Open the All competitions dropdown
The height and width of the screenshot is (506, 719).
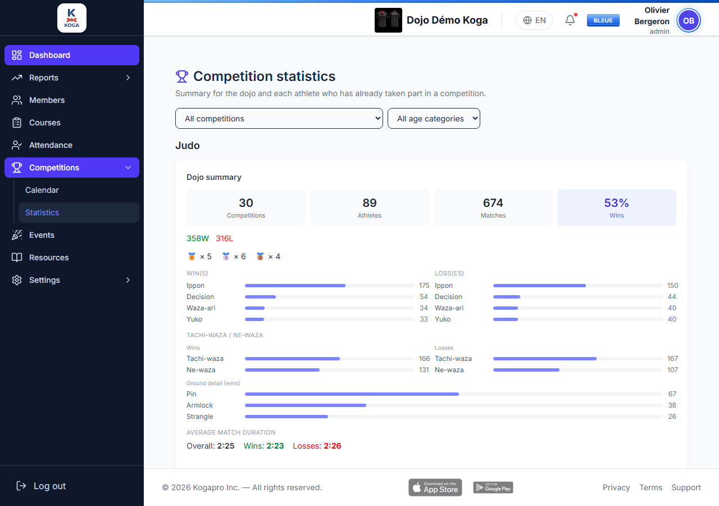(x=279, y=119)
